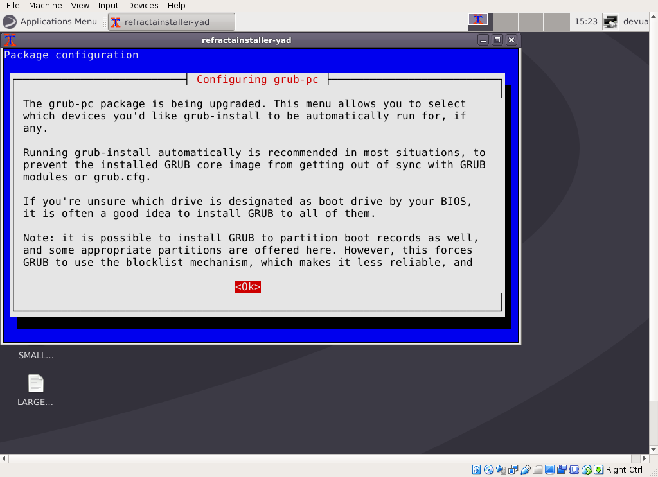
Task: Open the Help menu
Action: (x=176, y=5)
